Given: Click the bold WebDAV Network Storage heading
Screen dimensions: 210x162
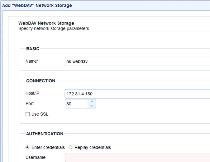Looking at the screenshot, I should pyautogui.click(x=46, y=23).
